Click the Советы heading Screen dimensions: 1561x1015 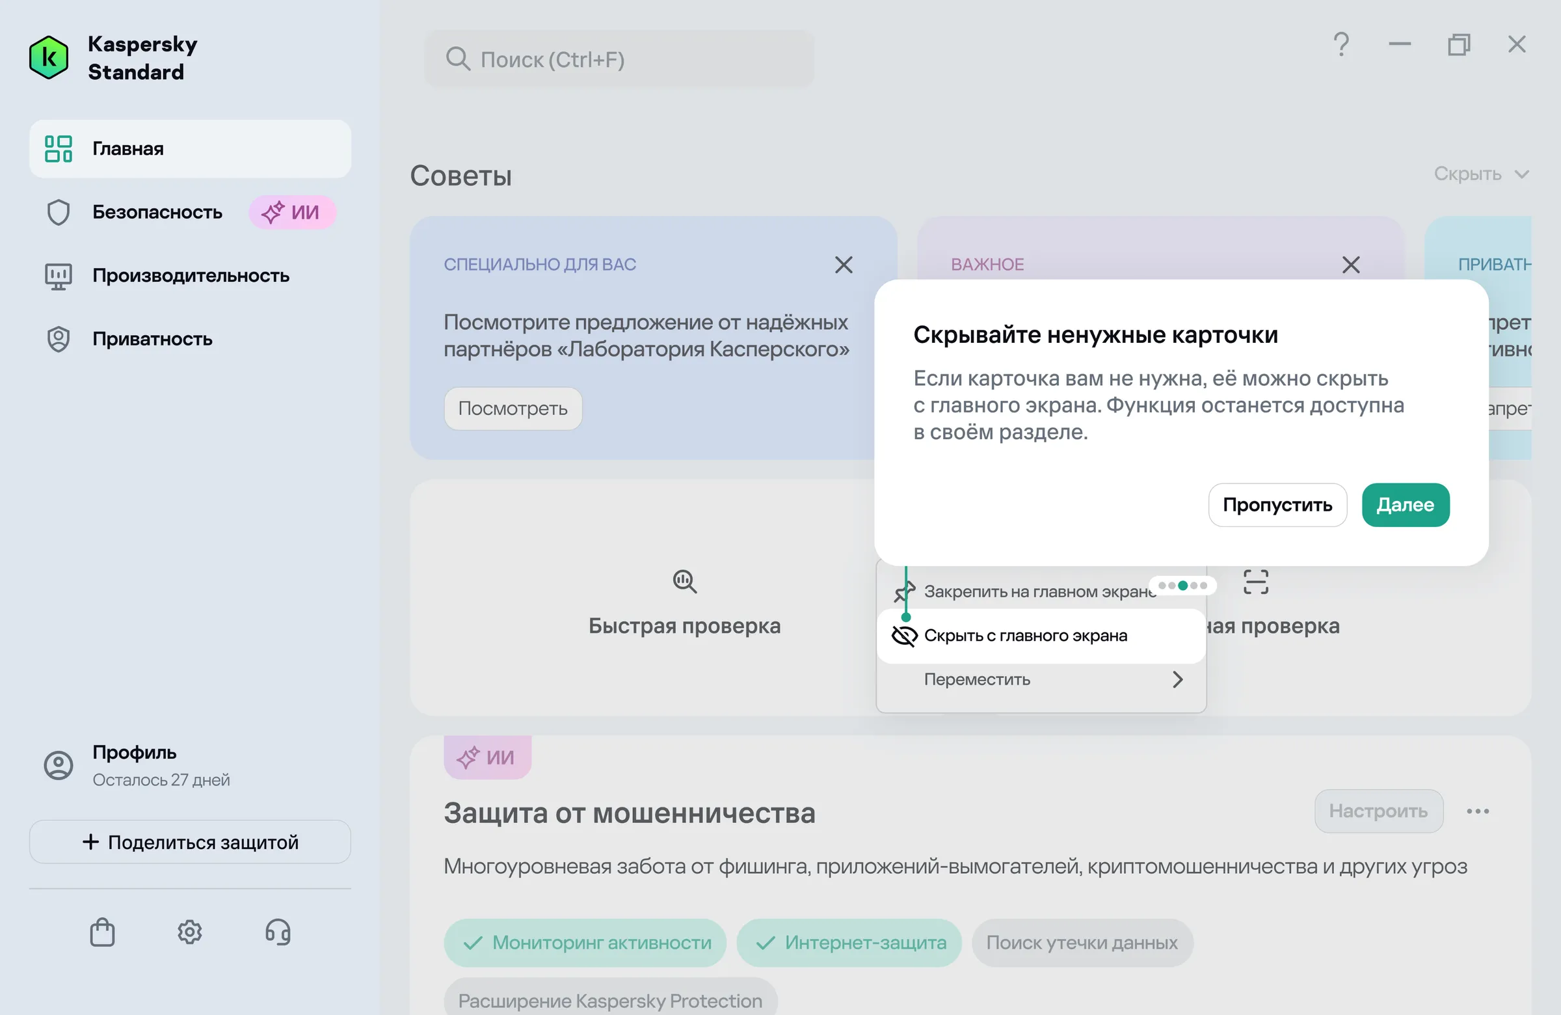(x=461, y=176)
